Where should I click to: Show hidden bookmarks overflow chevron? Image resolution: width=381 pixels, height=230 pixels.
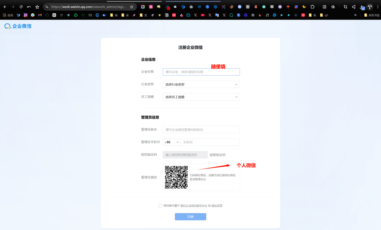click(x=355, y=15)
